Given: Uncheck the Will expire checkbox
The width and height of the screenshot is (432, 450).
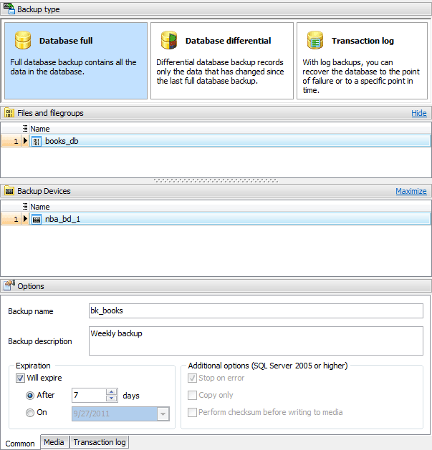Looking at the screenshot, I should [x=20, y=378].
